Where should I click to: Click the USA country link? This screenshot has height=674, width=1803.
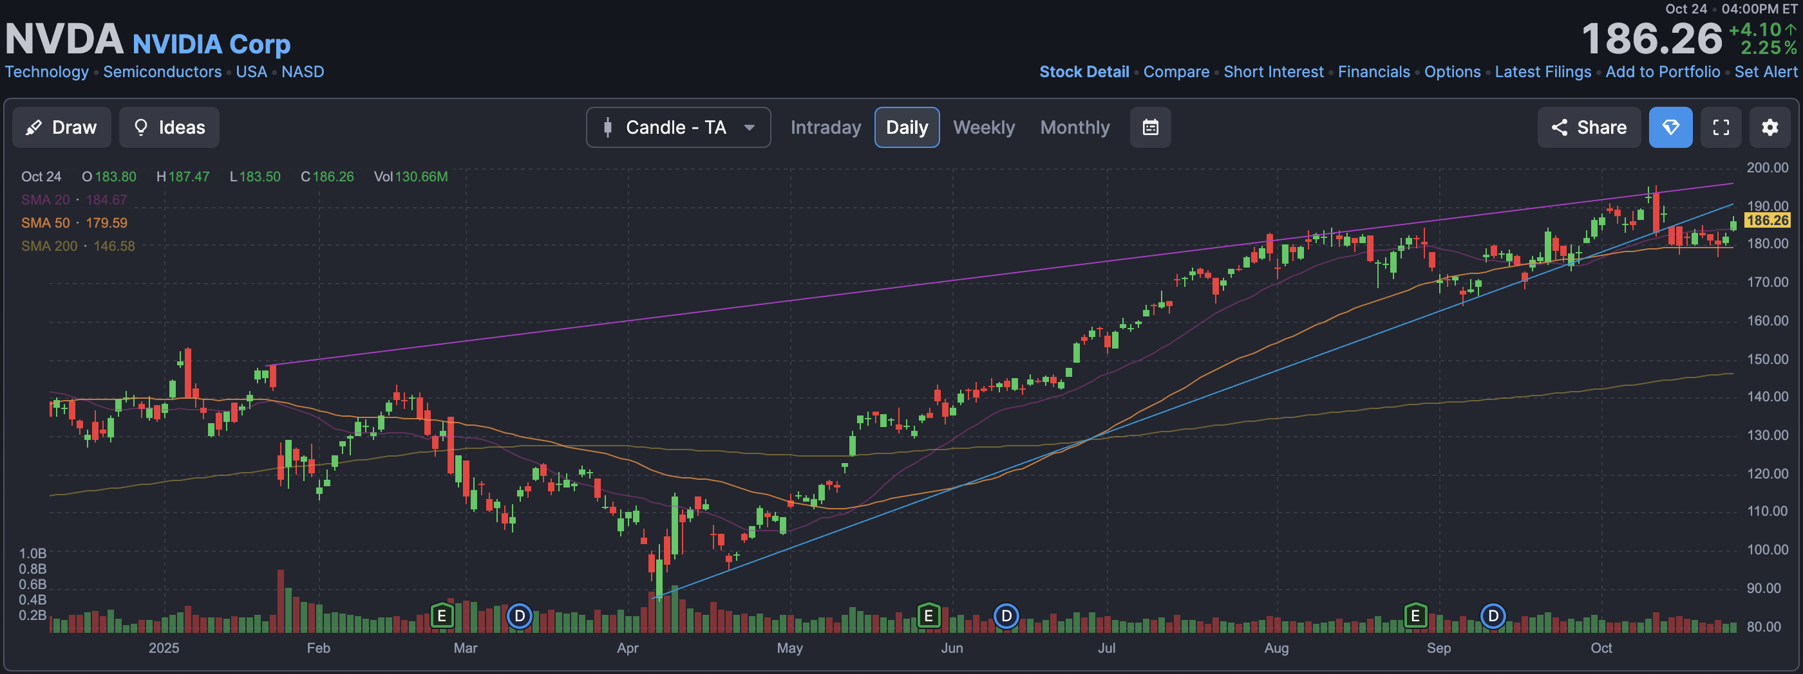[x=251, y=72]
